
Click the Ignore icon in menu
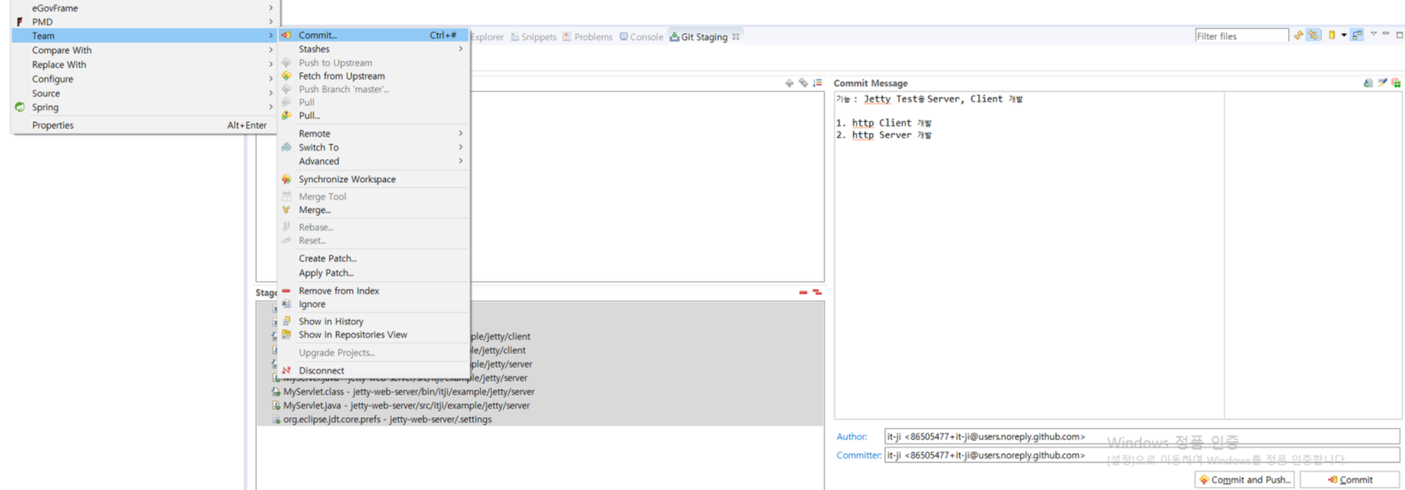click(286, 304)
